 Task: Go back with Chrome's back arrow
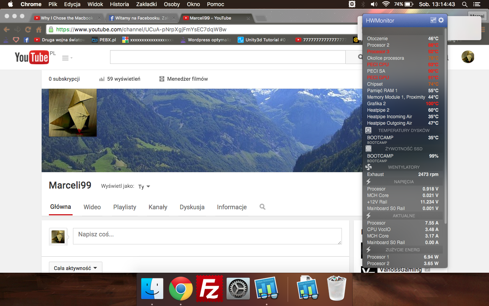[6, 29]
